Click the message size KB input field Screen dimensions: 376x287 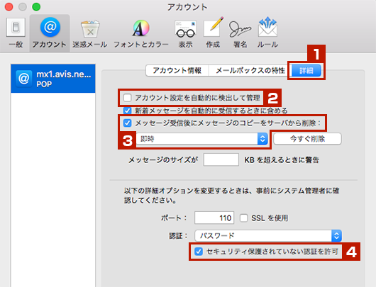pyautogui.click(x=221, y=159)
